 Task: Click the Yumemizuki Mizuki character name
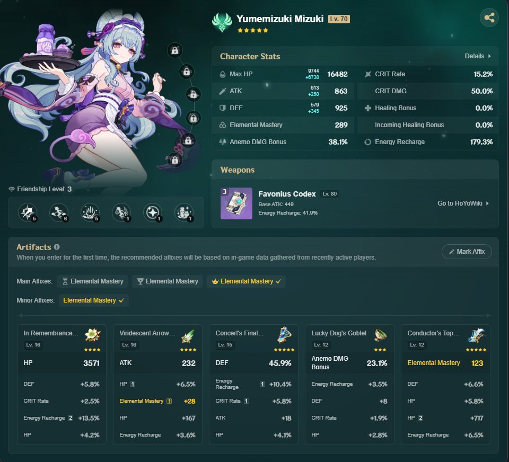[280, 19]
